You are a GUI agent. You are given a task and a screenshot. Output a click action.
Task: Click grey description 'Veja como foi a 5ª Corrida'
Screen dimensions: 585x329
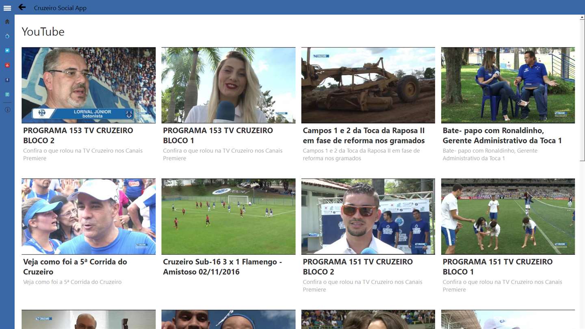coord(72,282)
